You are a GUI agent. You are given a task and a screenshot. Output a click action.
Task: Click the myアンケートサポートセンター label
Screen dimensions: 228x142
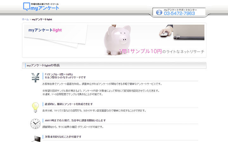180,10
